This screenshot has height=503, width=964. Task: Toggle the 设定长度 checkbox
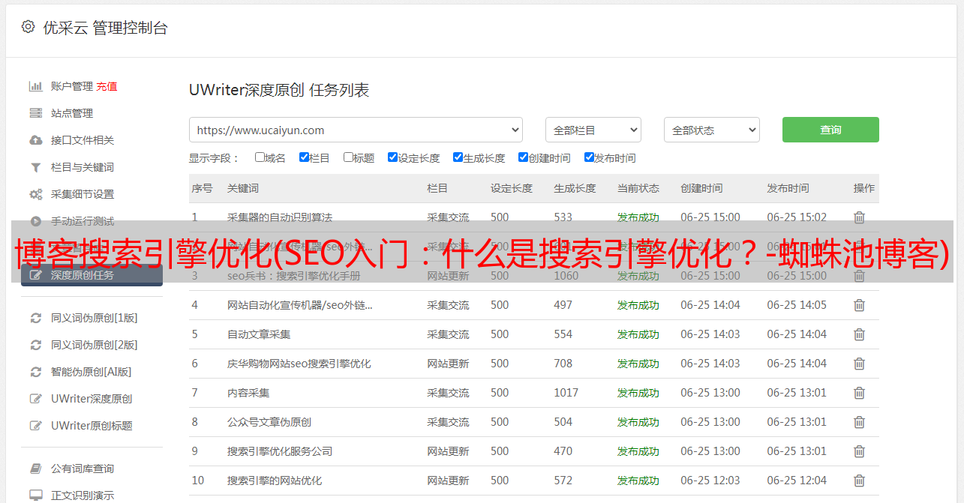click(x=392, y=157)
